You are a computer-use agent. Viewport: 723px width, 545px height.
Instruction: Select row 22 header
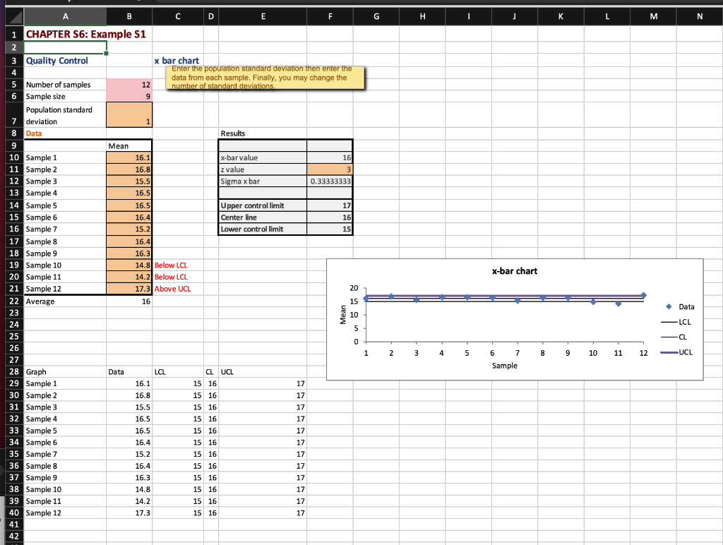point(13,301)
